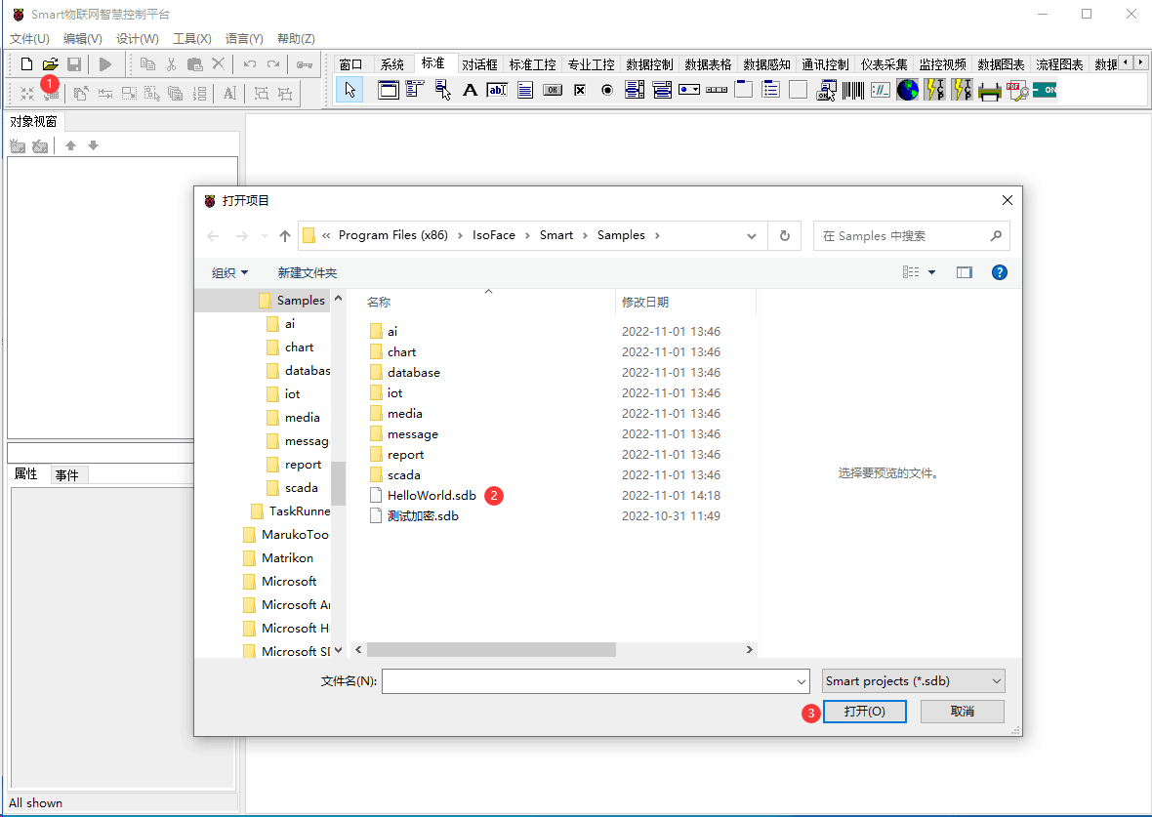This screenshot has height=817, width=1152.
Task: Click the Cut scissors icon
Action: 171,64
